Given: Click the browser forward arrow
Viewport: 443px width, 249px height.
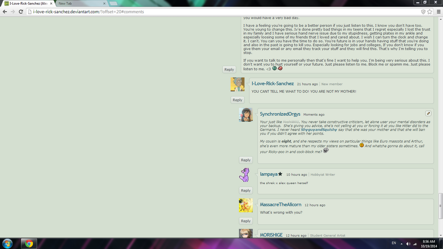Looking at the screenshot, I should 13,12.
